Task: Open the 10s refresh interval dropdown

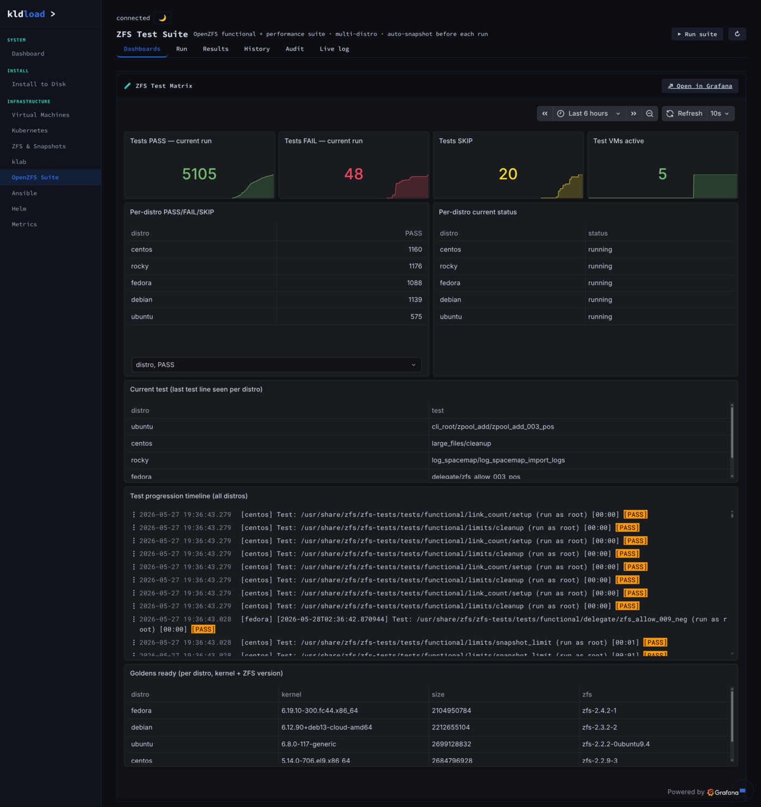Action: pyautogui.click(x=720, y=114)
